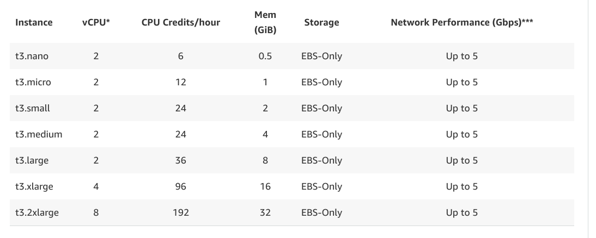Select the t3.2xlarge instance name
596x238 pixels.
[37, 212]
